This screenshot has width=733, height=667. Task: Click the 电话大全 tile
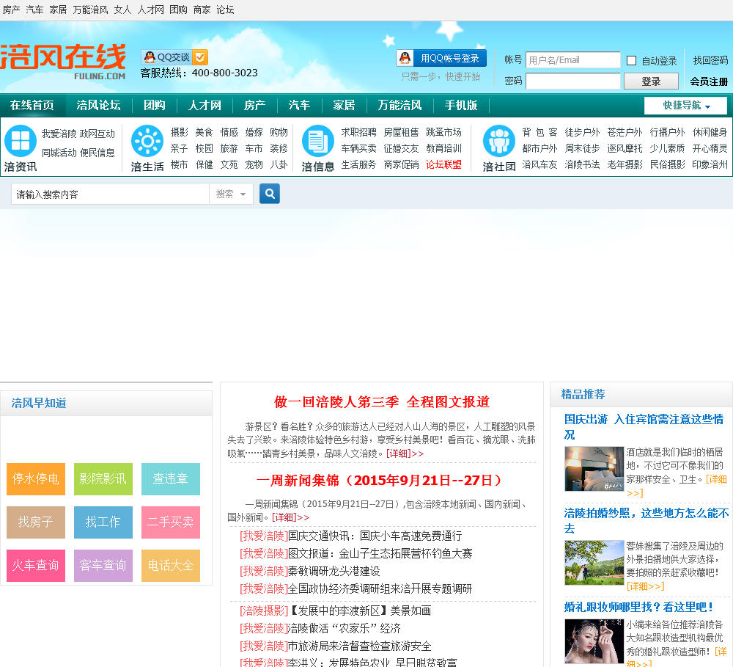(x=170, y=566)
